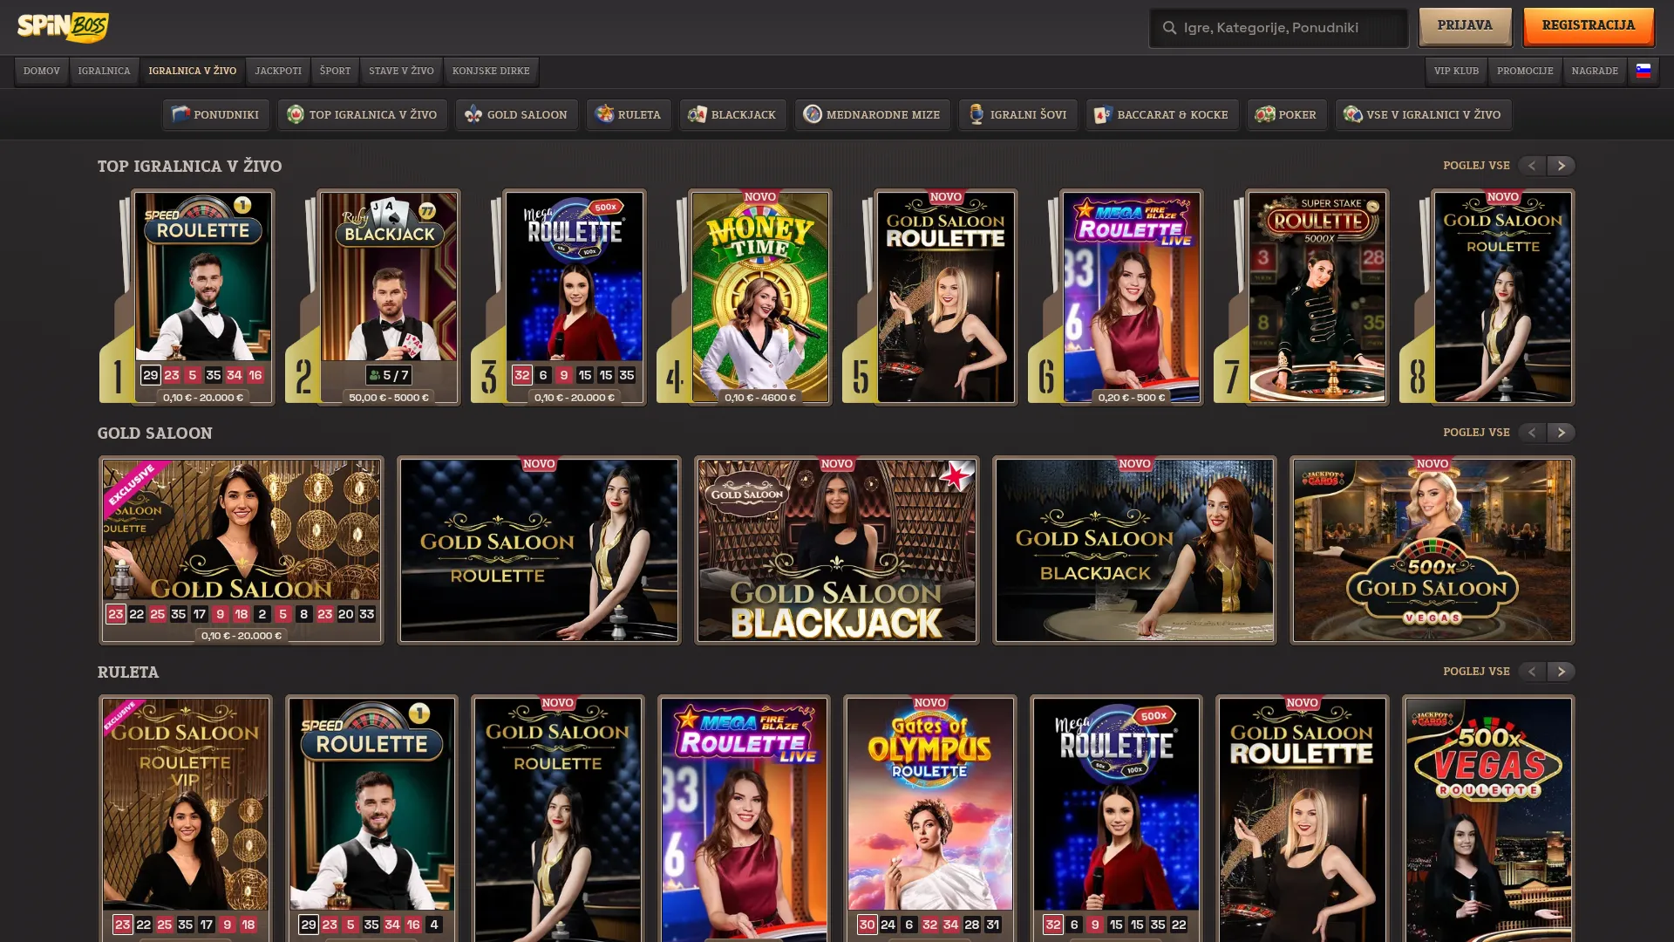
Task: Select the Ruleta category button
Action: click(x=628, y=114)
